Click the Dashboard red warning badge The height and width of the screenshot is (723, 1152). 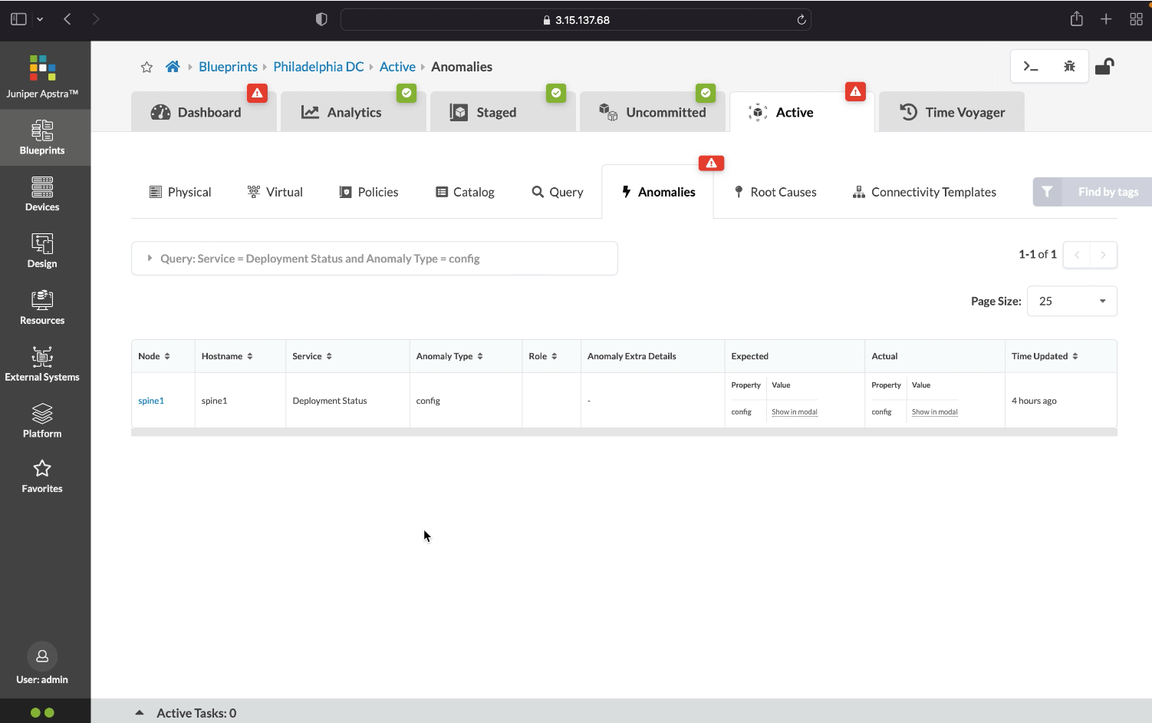click(257, 93)
